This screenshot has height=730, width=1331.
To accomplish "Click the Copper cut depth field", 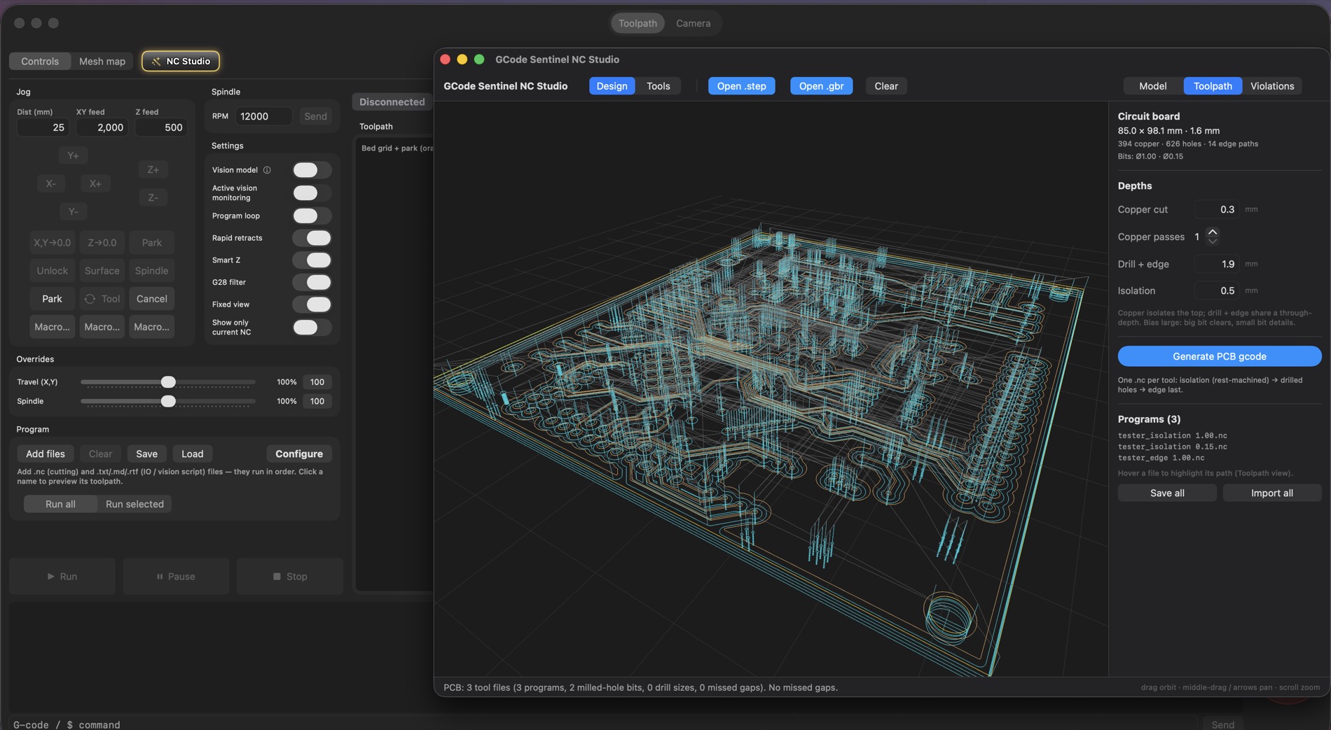I will click(x=1217, y=209).
